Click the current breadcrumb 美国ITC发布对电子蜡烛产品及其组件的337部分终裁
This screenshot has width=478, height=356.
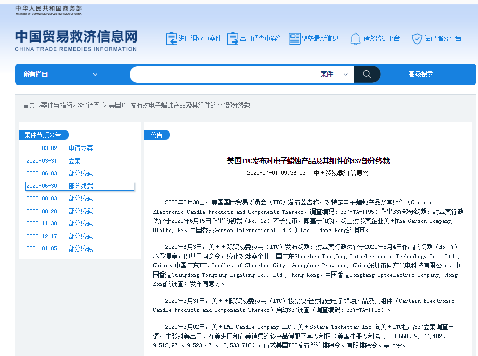pos(179,105)
